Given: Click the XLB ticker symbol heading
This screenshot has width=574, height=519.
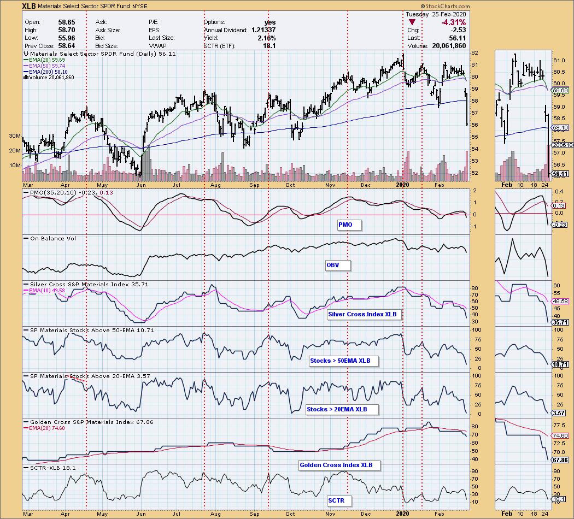Looking at the screenshot, I should click(29, 6).
